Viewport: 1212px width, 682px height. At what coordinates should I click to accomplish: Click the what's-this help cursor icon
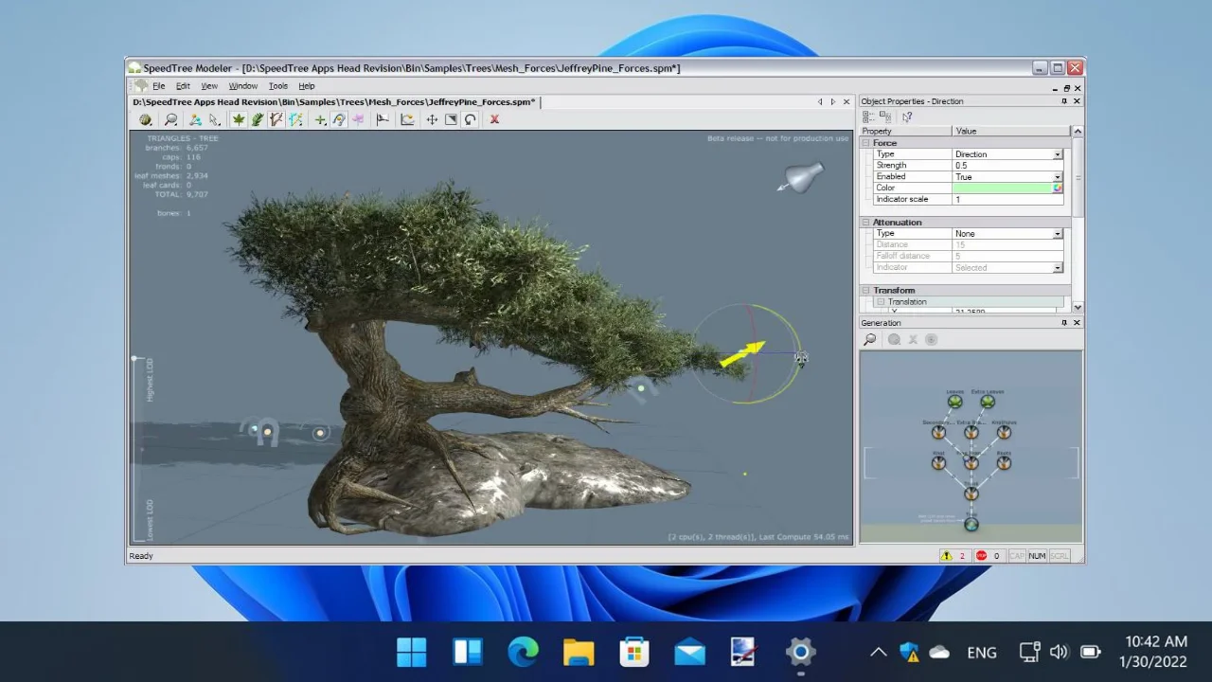coord(906,117)
